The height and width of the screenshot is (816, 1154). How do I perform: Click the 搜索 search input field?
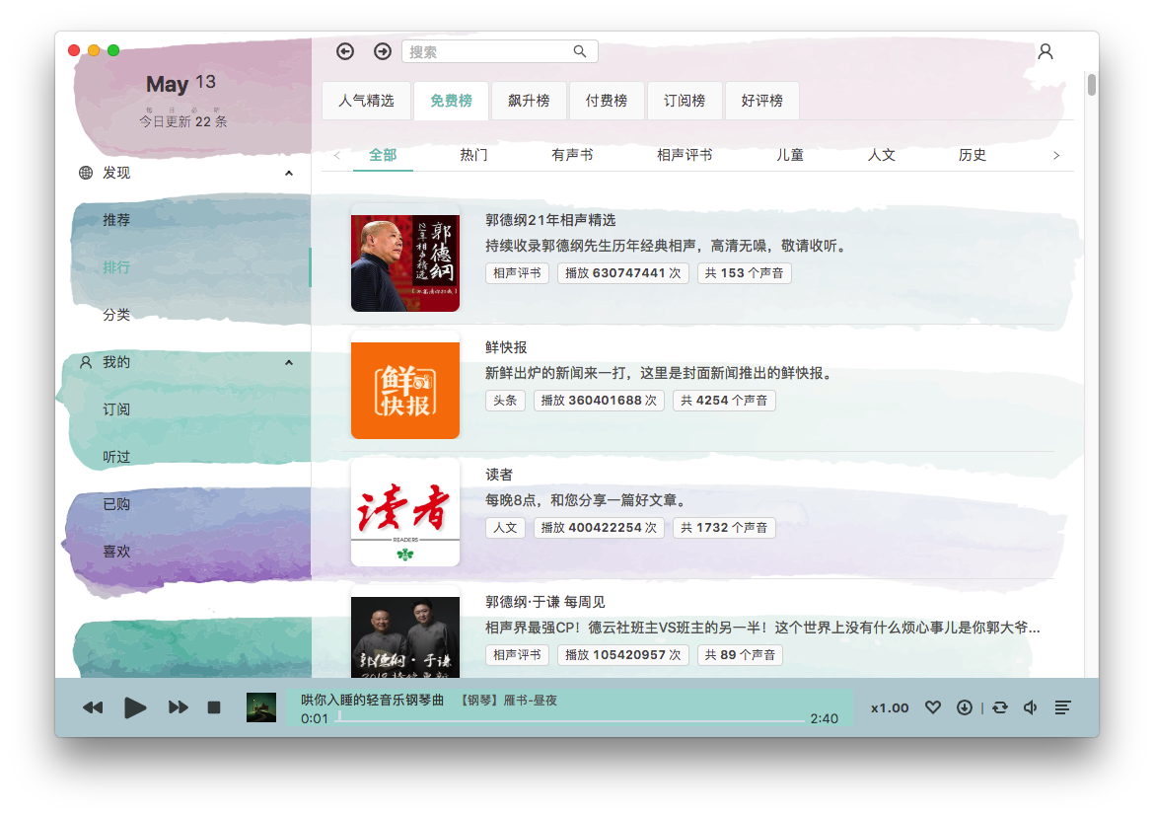click(x=500, y=51)
